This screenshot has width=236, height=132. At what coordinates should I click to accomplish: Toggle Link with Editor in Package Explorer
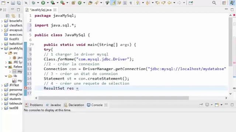(13, 16)
